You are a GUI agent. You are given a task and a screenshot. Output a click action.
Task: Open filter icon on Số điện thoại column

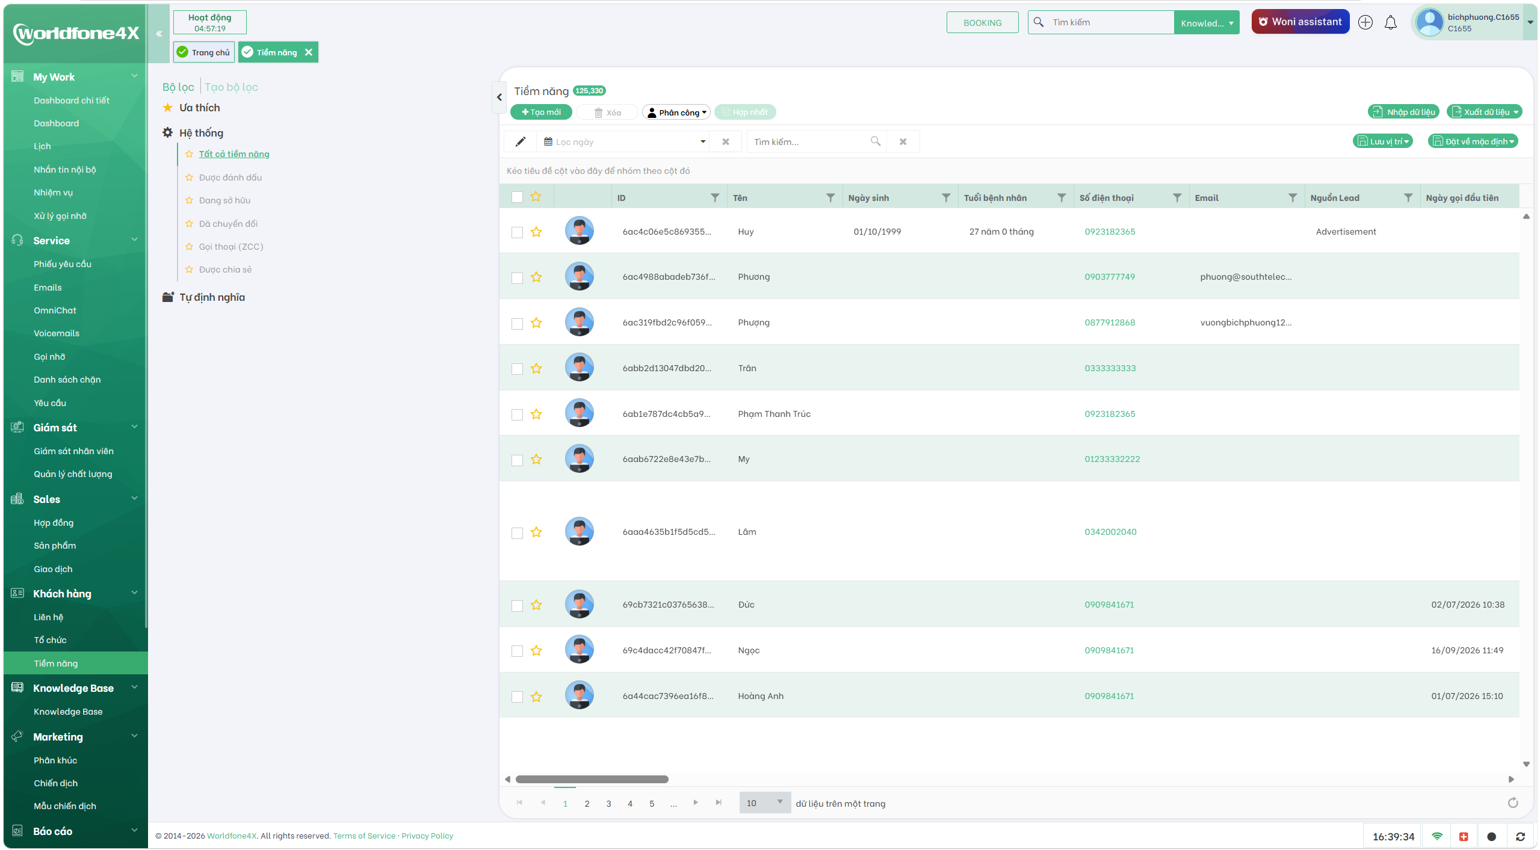(x=1177, y=198)
